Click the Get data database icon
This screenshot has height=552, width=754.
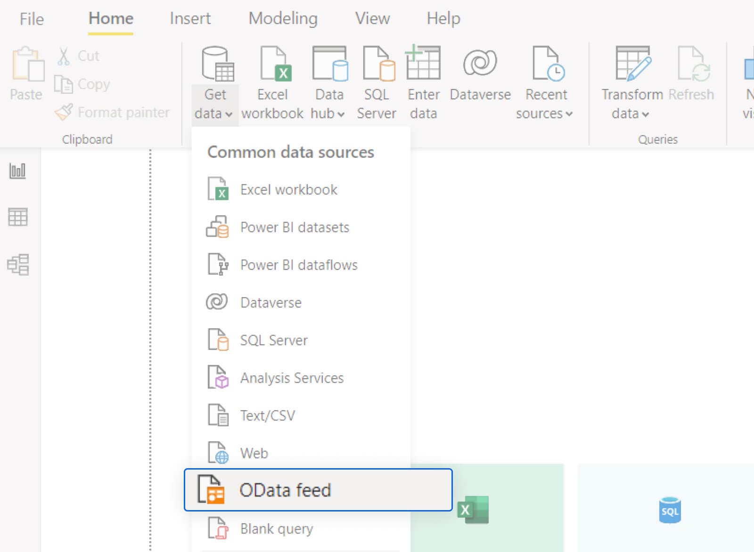pyautogui.click(x=217, y=64)
